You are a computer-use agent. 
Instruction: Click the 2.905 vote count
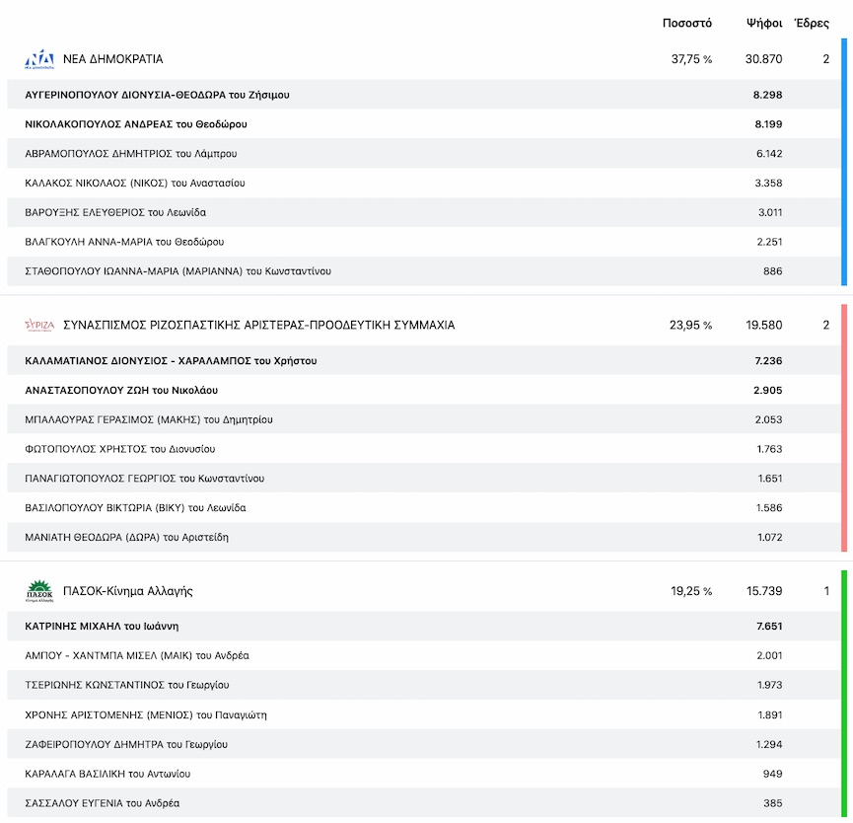click(767, 390)
